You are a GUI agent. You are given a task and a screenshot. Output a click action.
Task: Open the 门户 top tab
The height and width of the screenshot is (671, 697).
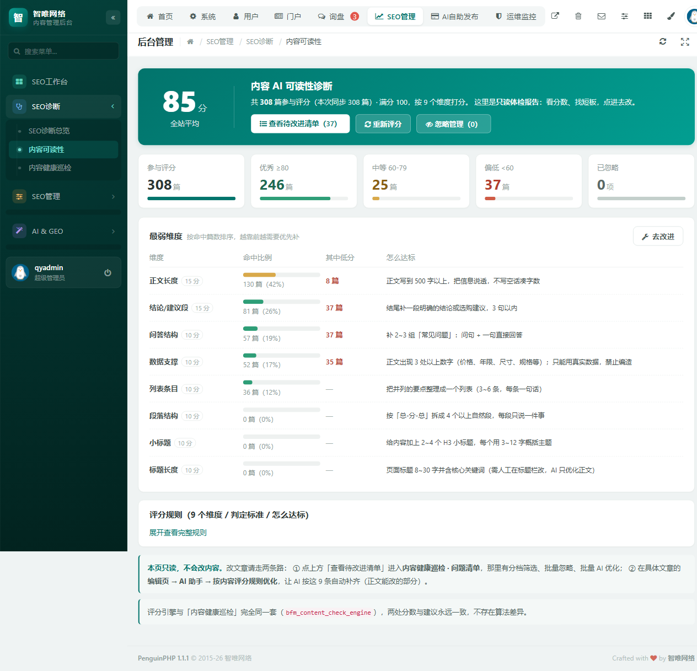(288, 17)
